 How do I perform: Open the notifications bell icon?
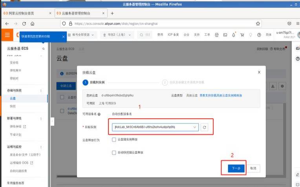pos(234,35)
